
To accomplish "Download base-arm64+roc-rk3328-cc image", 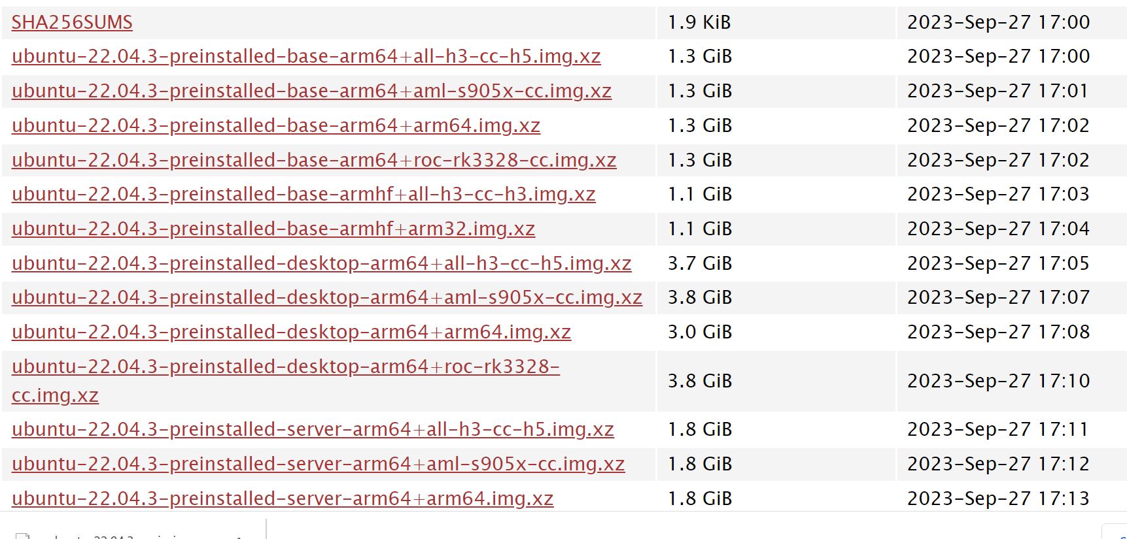I will pyautogui.click(x=314, y=161).
